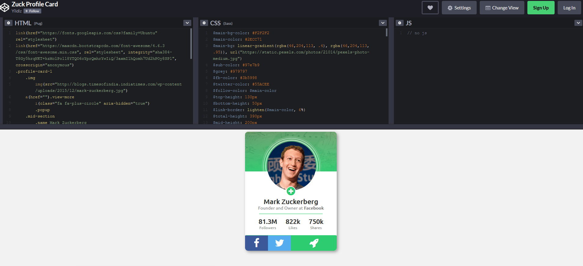Click the HTML editor scrollbar
Image resolution: width=583 pixels, height=266 pixels.
click(x=191, y=44)
